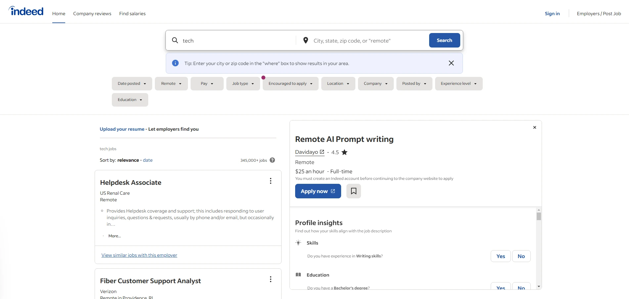Open the Helpdesk Associate options kebab menu

click(x=271, y=181)
